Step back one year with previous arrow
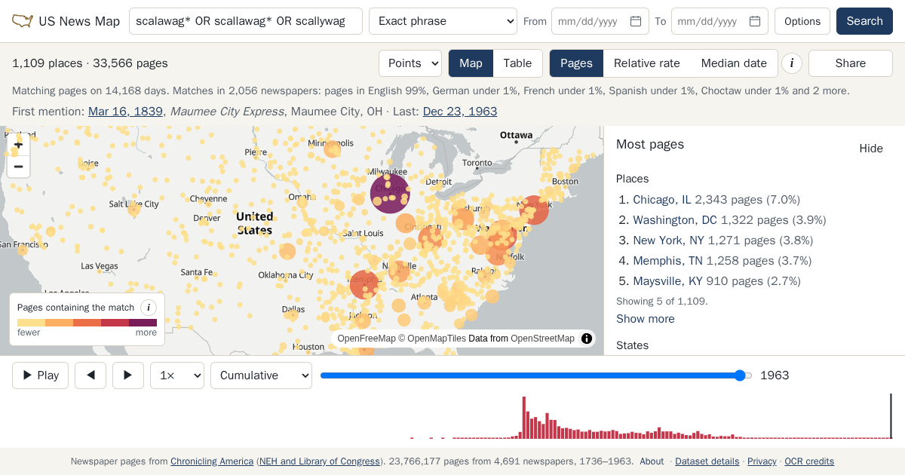905x475 pixels. [x=90, y=375]
